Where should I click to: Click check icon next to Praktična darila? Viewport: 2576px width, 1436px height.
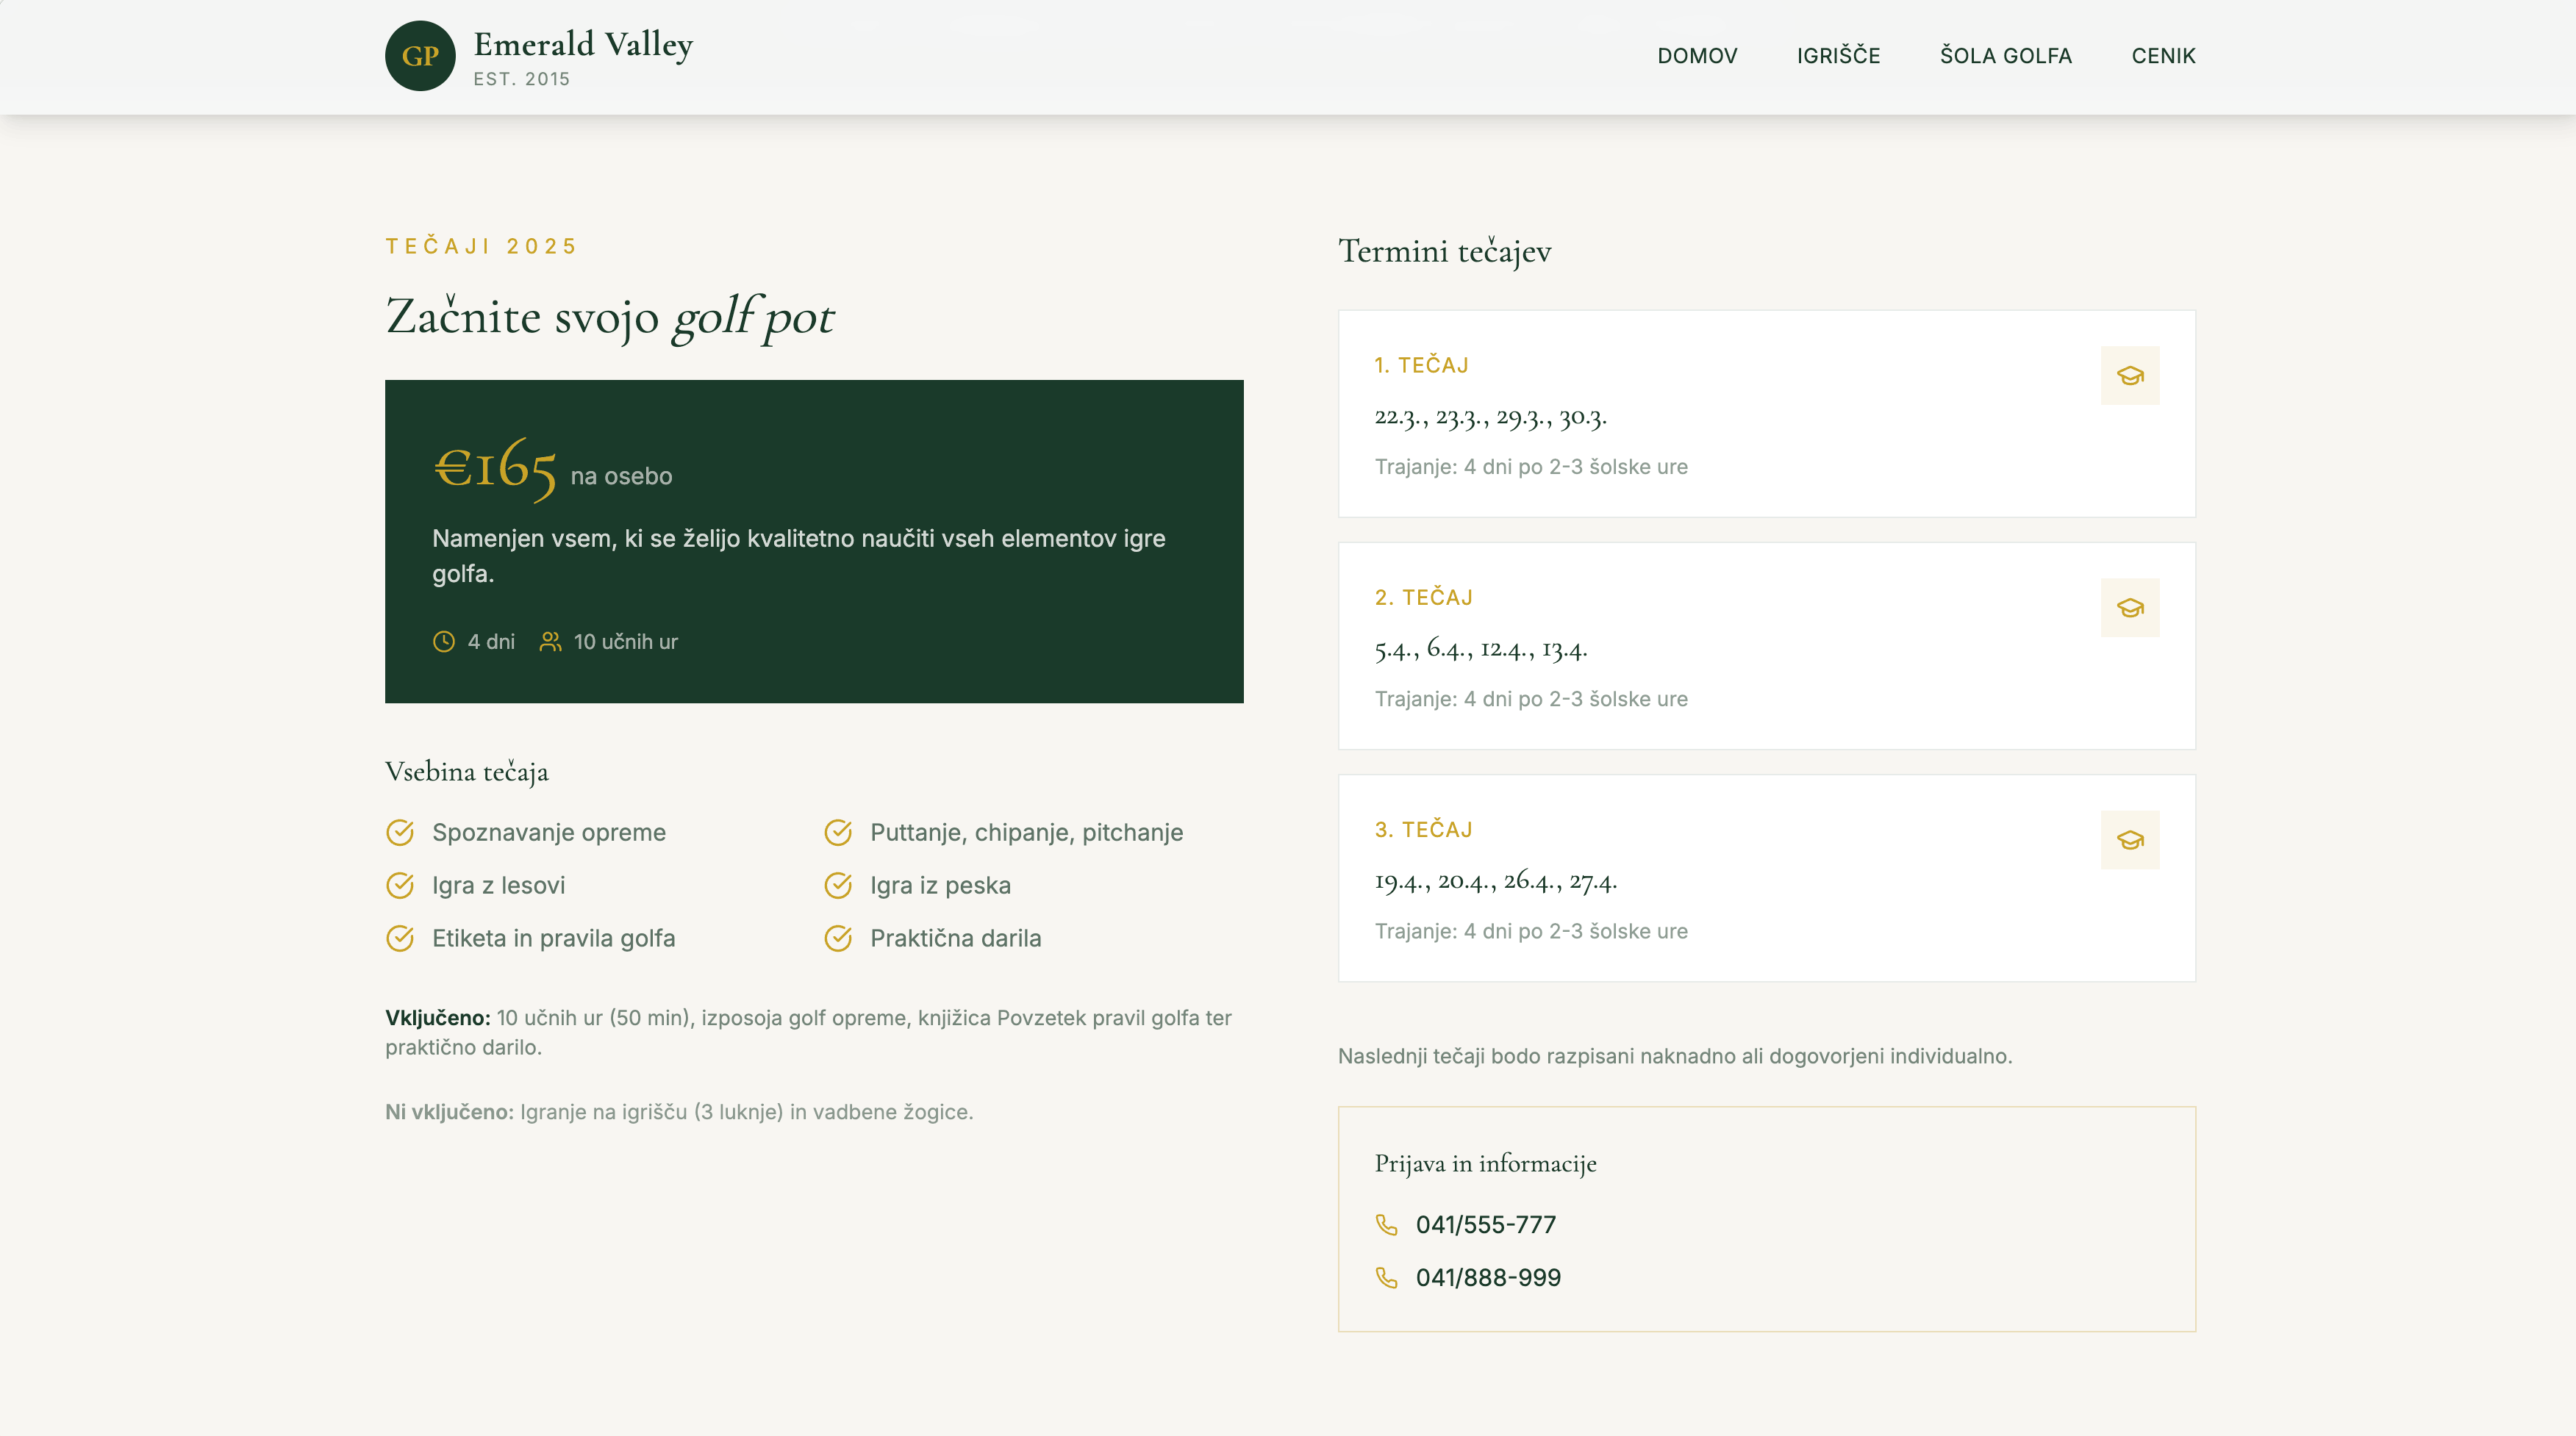point(838,938)
